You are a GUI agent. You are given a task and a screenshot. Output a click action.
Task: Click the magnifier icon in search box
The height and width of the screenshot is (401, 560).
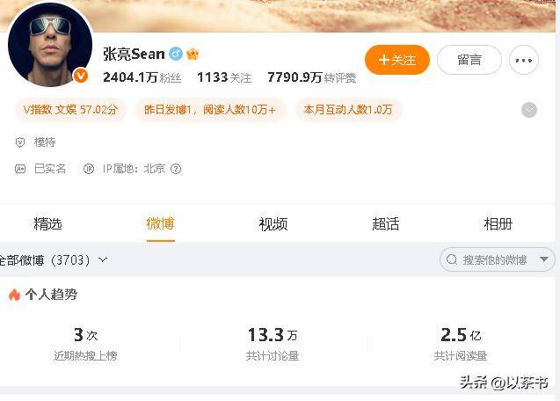point(452,259)
